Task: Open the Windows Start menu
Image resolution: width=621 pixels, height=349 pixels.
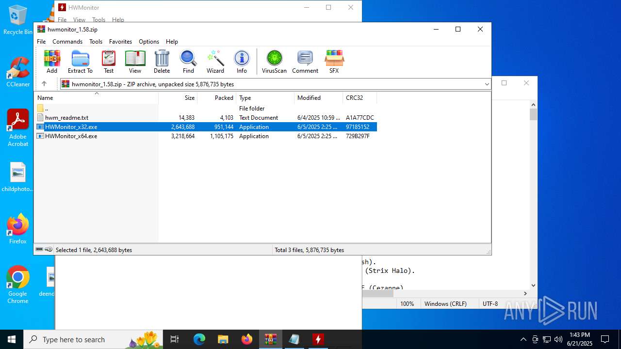Action: pos(12,339)
